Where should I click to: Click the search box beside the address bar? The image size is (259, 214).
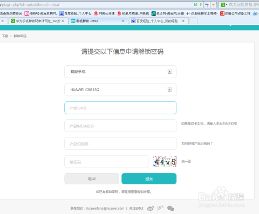tap(243, 5)
